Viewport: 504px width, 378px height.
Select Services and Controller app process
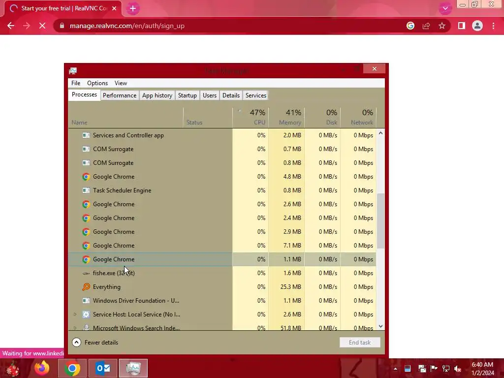point(222,135)
